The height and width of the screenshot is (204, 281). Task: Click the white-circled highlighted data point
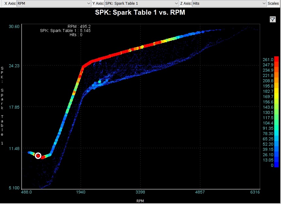(x=38, y=156)
